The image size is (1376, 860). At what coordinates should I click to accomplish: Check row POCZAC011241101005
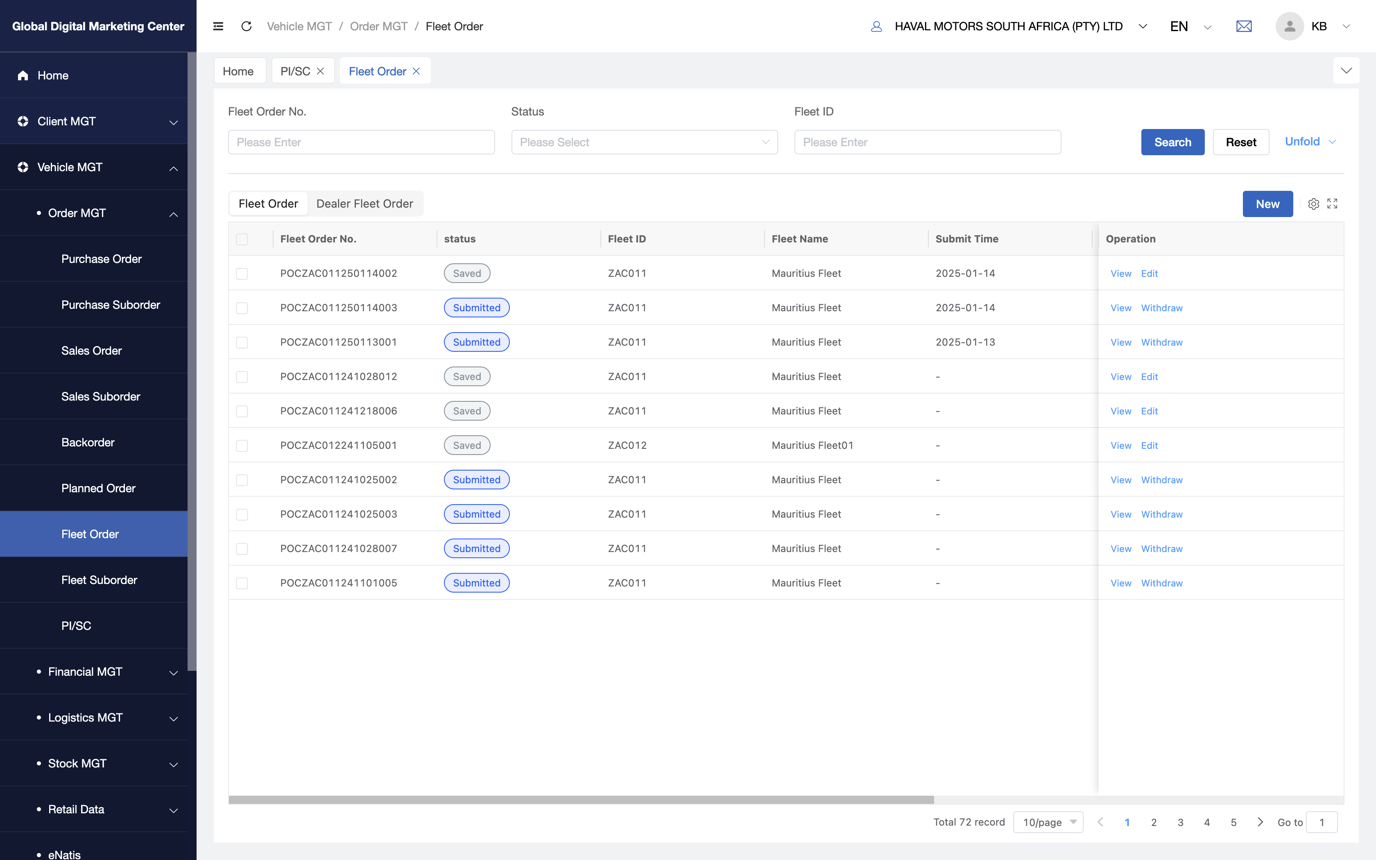pyautogui.click(x=242, y=583)
